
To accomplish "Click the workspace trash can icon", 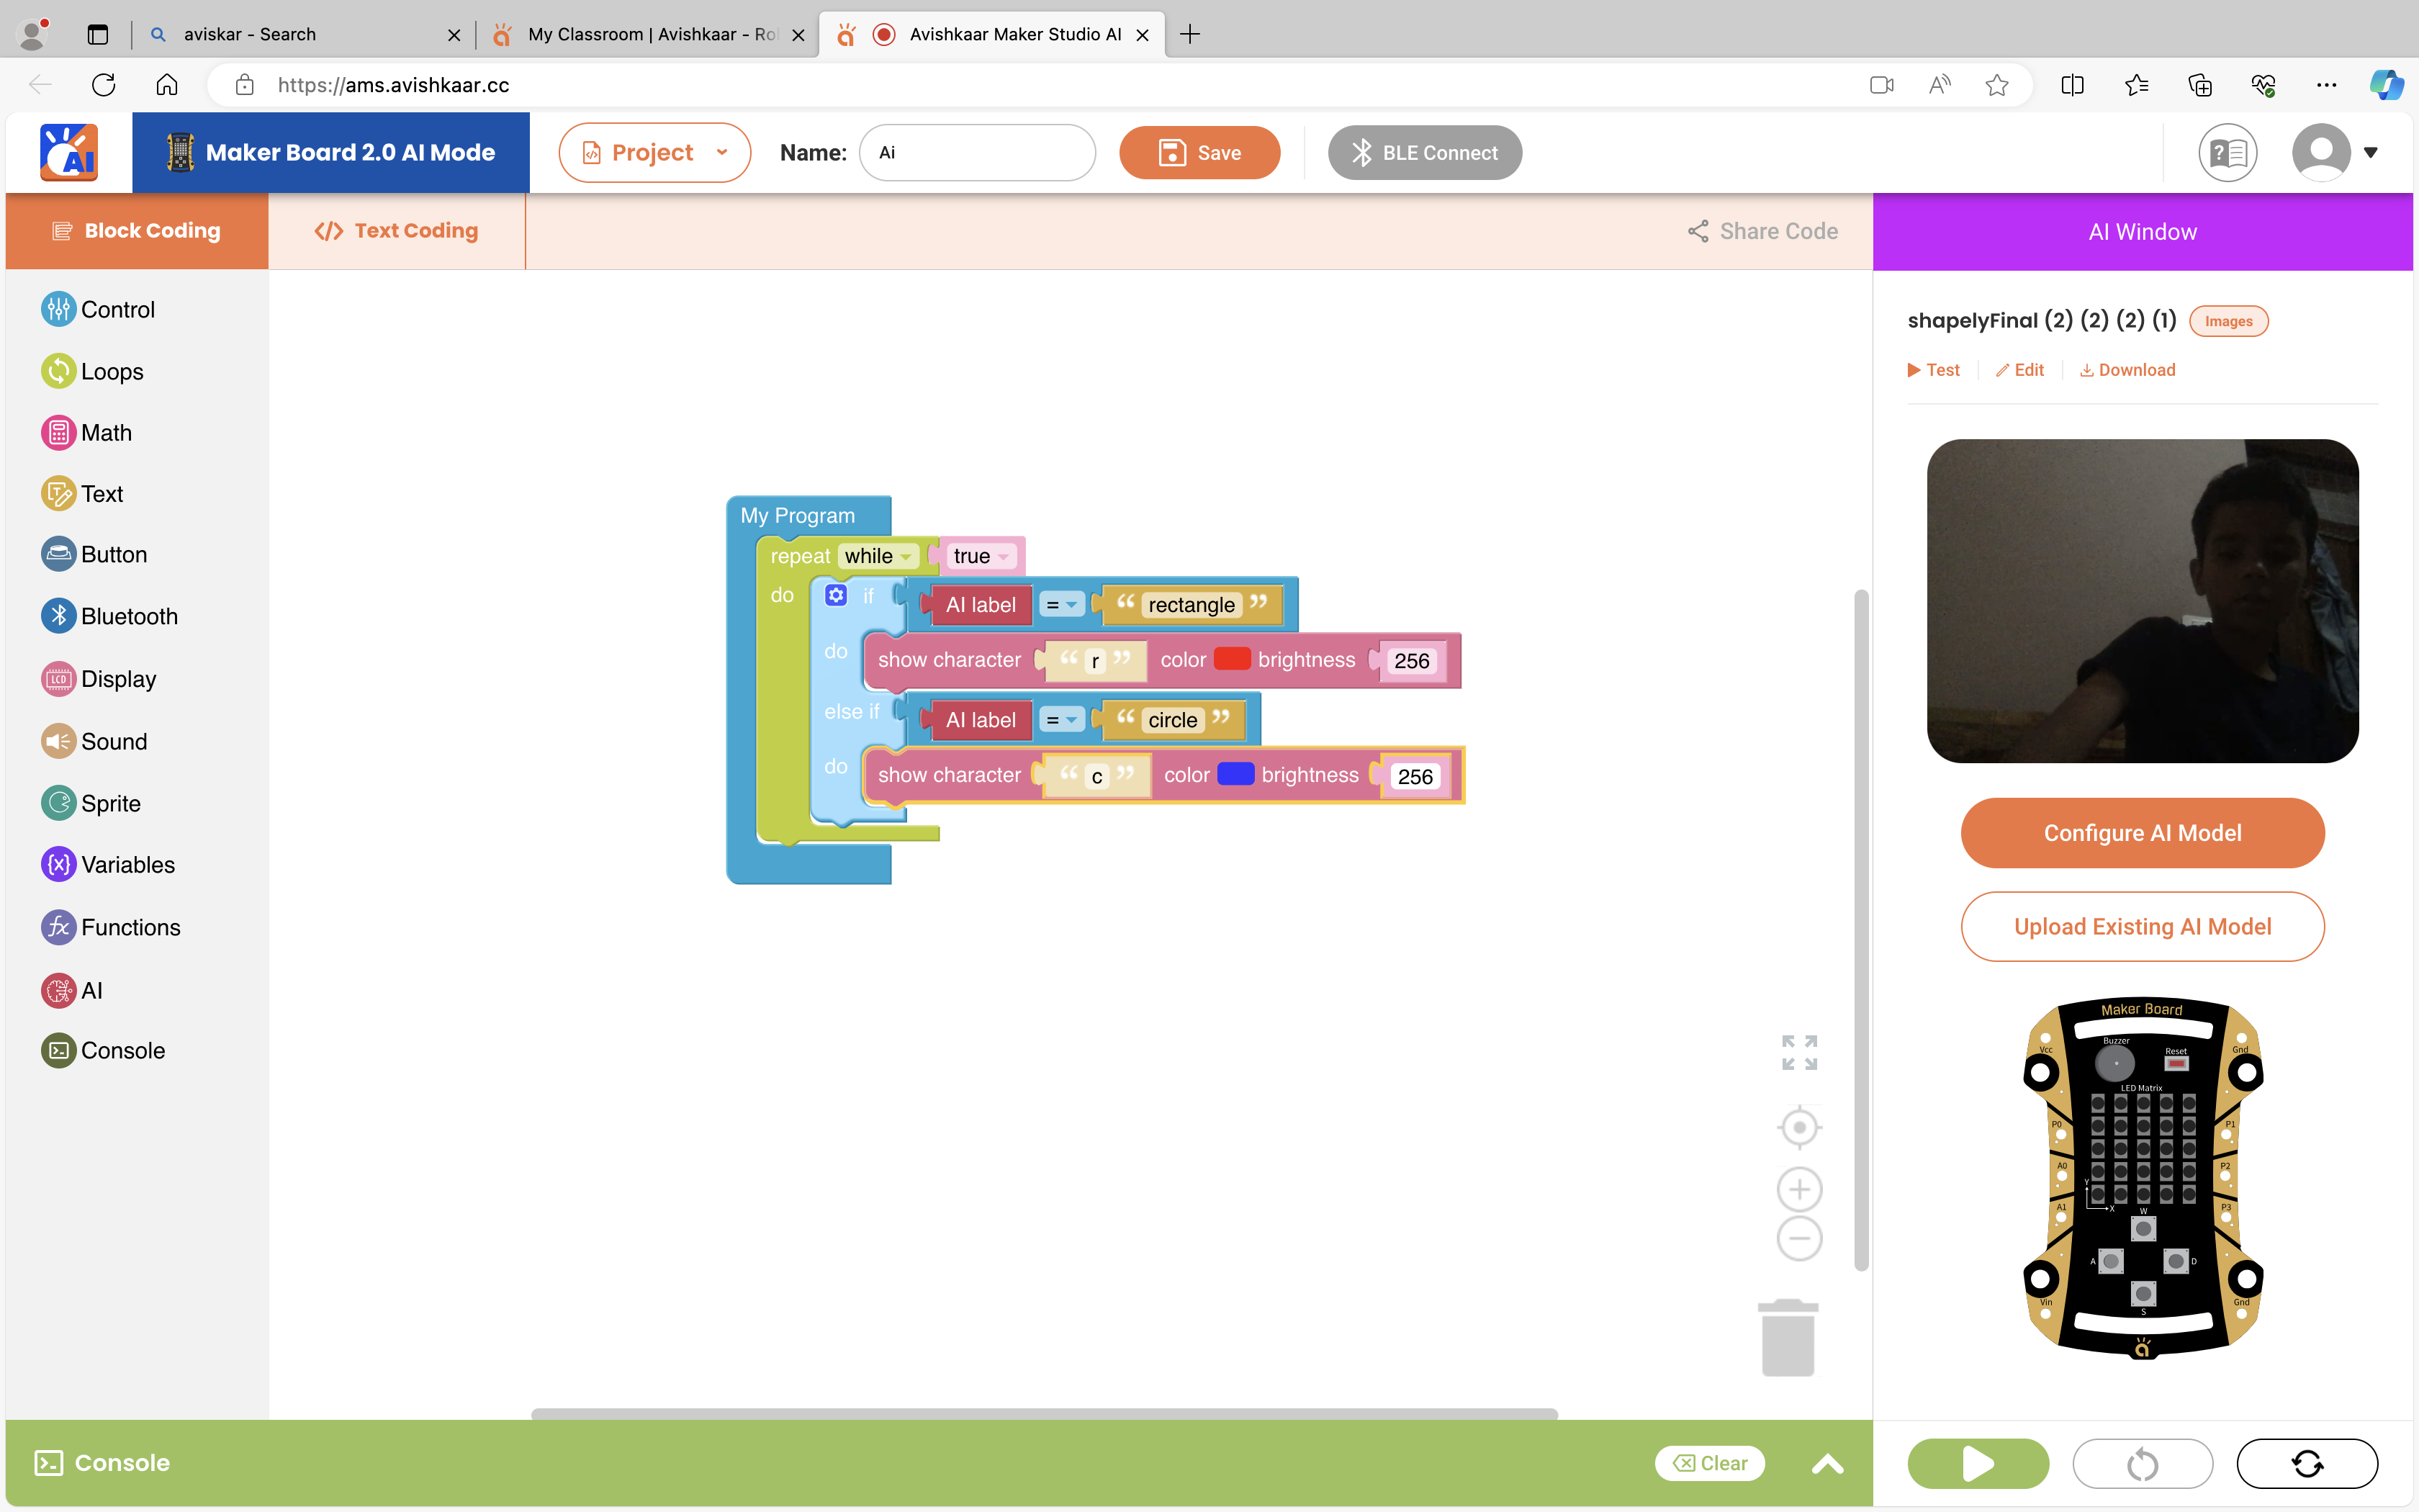I will [1788, 1338].
